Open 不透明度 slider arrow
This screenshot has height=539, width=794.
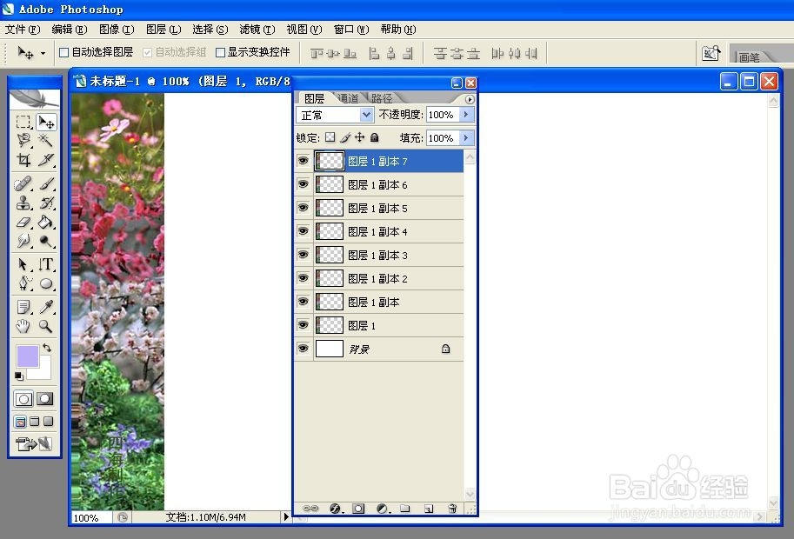(x=466, y=115)
